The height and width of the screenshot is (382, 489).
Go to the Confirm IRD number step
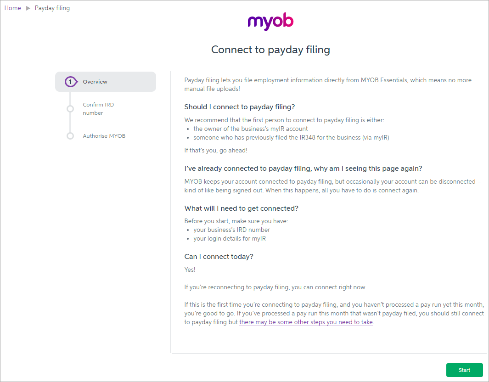[x=98, y=109]
